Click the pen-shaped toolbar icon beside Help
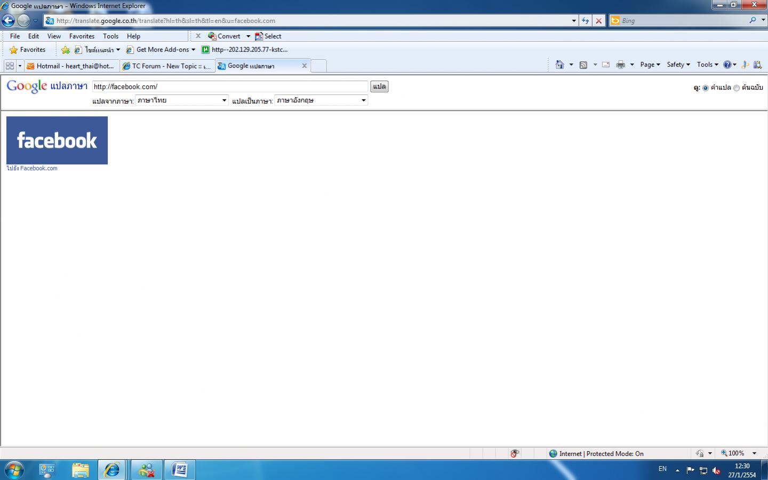The width and height of the screenshot is (768, 480). pos(745,65)
